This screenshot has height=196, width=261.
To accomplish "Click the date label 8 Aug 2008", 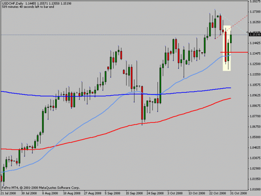I will 50,193.
